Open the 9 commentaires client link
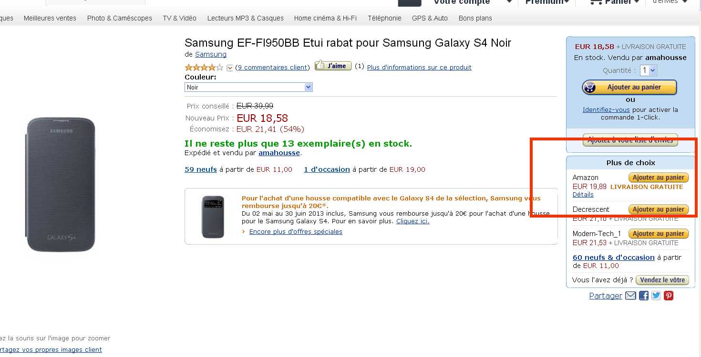 click(x=272, y=68)
